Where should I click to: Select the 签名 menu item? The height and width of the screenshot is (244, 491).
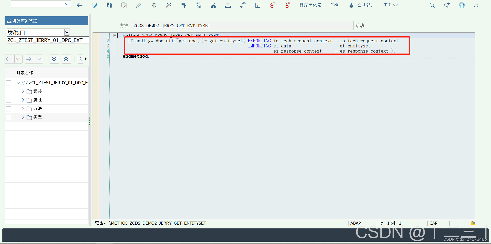click(x=334, y=5)
